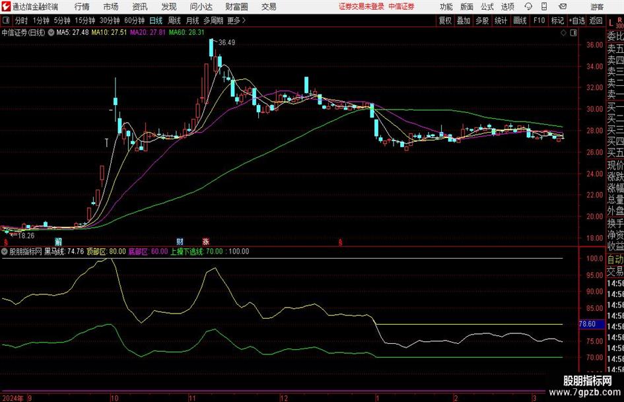
Task: Open the 公式 menu
Action: pyautogui.click(x=487, y=7)
